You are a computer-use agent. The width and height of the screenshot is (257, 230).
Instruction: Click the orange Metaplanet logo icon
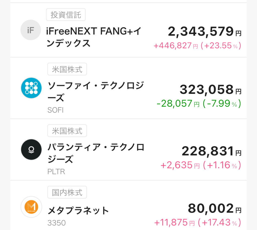[31, 207]
